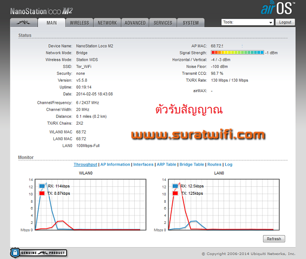The height and width of the screenshot is (259, 306).
Task: Click Horizontal/Vertical value '-4 / -3 dBm'
Action: click(221, 60)
